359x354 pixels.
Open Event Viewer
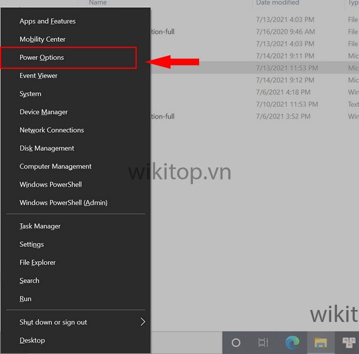(38, 76)
